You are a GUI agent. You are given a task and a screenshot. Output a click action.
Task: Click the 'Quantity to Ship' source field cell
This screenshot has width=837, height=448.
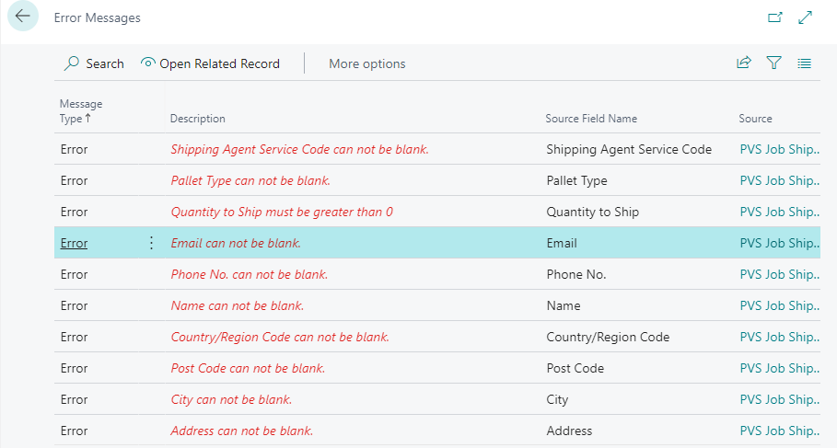tap(592, 212)
